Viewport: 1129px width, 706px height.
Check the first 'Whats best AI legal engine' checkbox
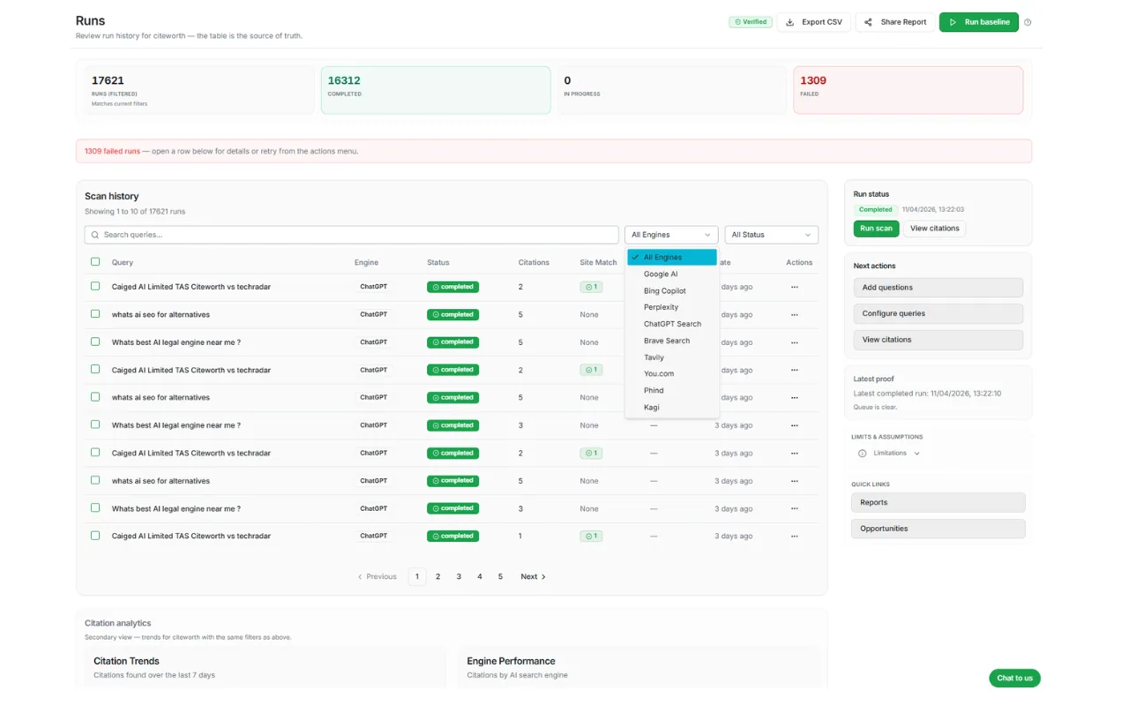[95, 342]
